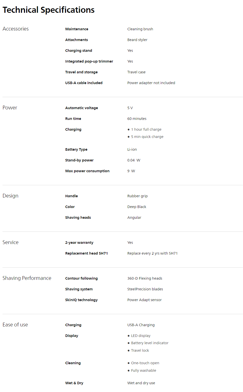243x392 pixels.
Task: Click the Design section title
Action: point(11,196)
